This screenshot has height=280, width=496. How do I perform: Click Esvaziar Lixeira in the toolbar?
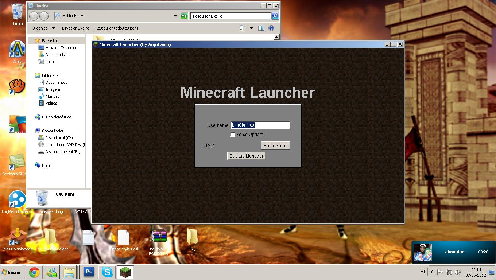tap(75, 28)
